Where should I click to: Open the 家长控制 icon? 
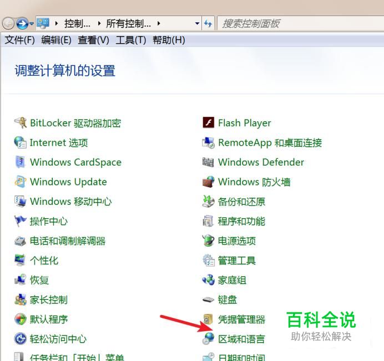click(x=21, y=300)
